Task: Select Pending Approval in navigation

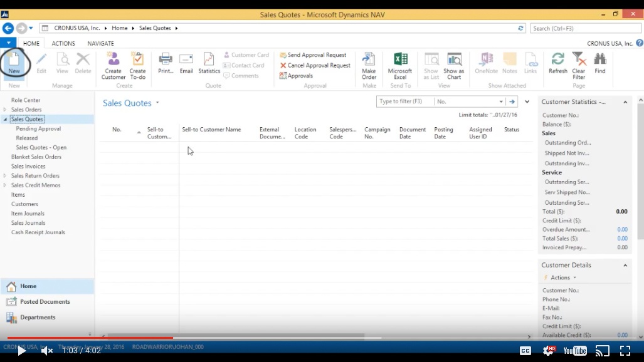Action: (x=38, y=128)
